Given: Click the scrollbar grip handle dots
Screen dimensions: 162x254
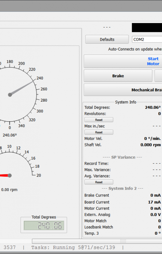Looking at the screenshot, I should coord(123,241).
